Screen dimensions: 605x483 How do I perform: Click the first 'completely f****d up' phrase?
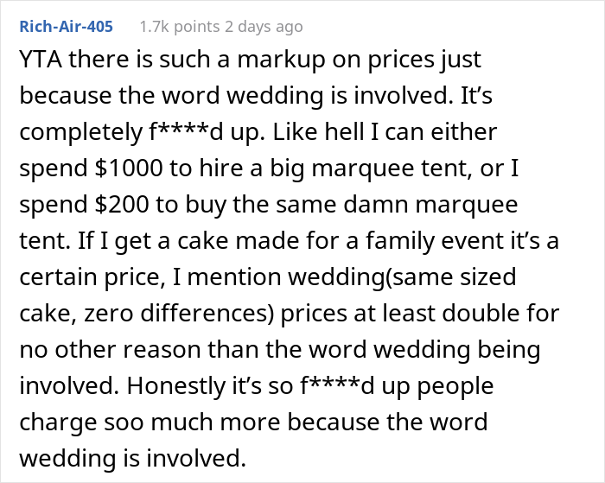[x=143, y=131]
